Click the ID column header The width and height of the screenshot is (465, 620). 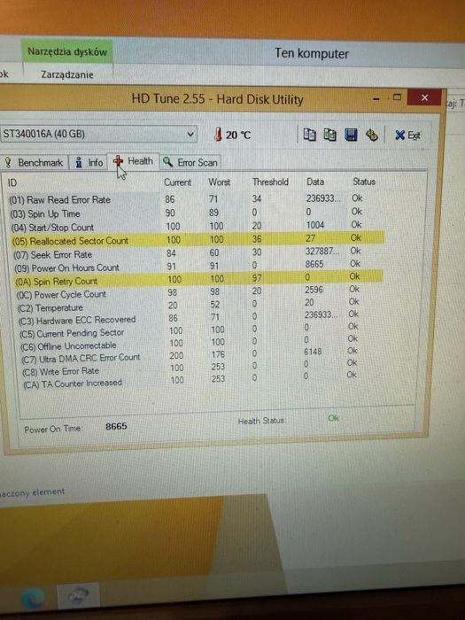pos(12,182)
